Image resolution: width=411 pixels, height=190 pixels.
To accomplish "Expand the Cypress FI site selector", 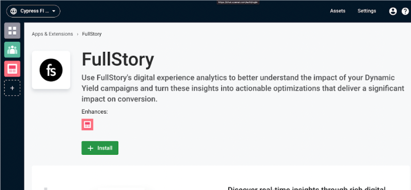I will click(x=33, y=11).
